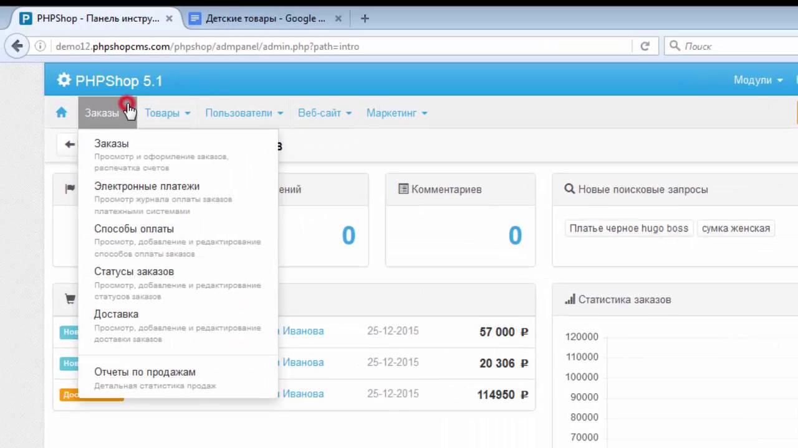Click the browser back arrow button
The image size is (798, 448).
(17, 46)
